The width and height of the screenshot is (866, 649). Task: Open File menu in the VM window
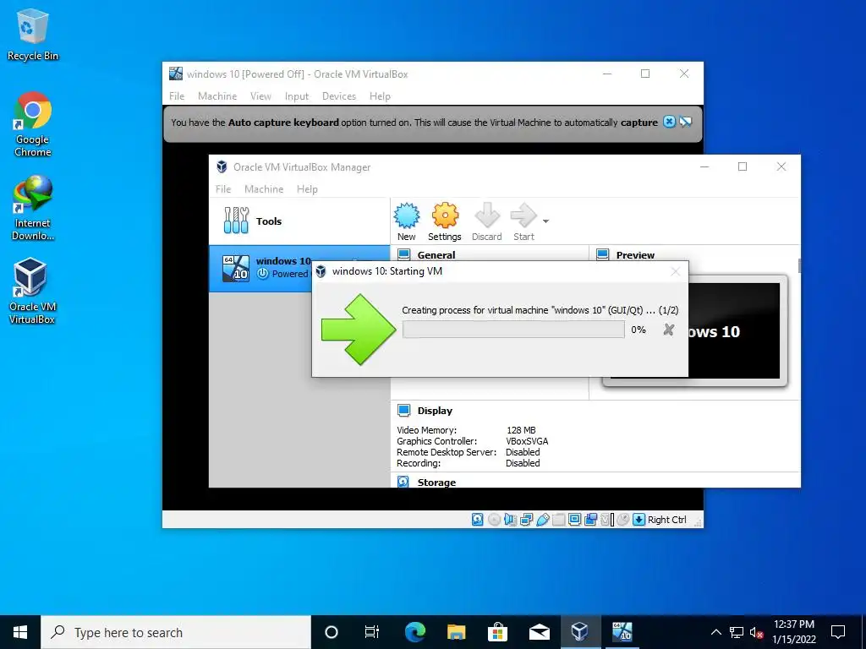tap(177, 96)
